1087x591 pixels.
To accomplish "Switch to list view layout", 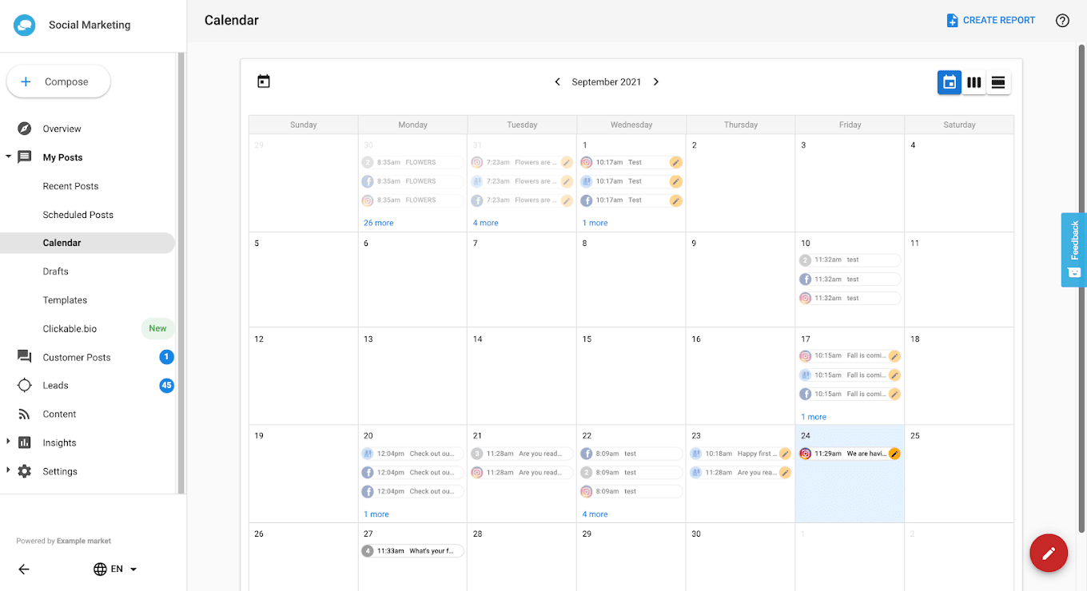I will [x=997, y=82].
